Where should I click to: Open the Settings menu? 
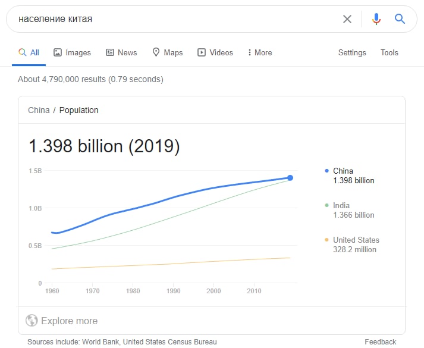(x=352, y=52)
